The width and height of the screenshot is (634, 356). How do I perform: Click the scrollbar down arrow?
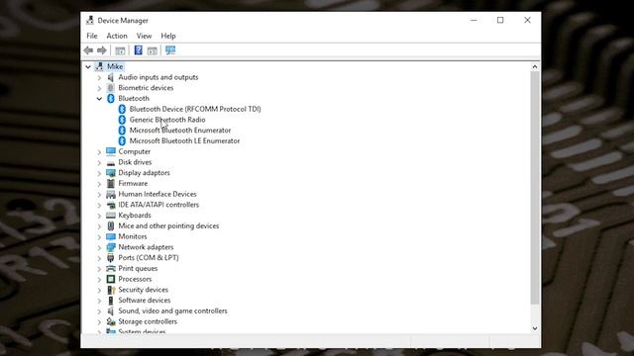tap(535, 328)
